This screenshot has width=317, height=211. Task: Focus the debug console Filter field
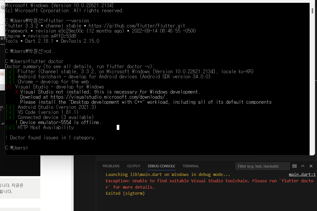pos(262,166)
